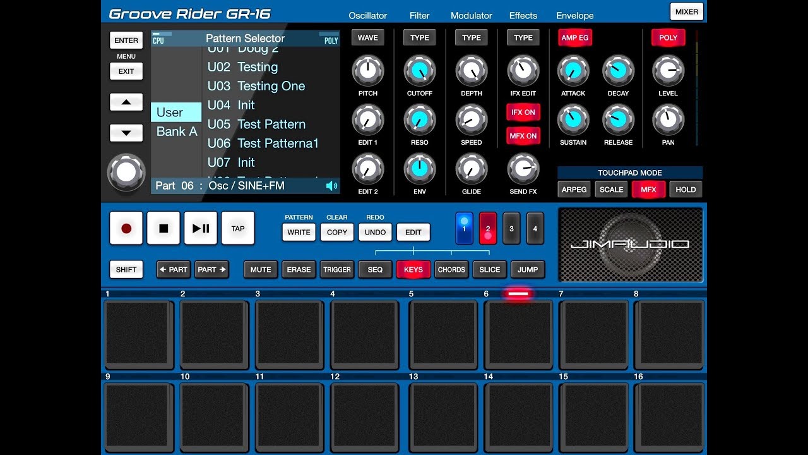The image size is (808, 455).
Task: Click the LEVEL knob
Action: 668,71
